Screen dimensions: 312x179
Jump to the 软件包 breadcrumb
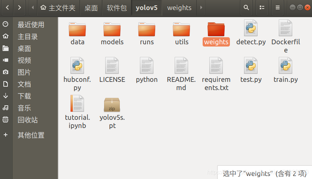pos(117,8)
